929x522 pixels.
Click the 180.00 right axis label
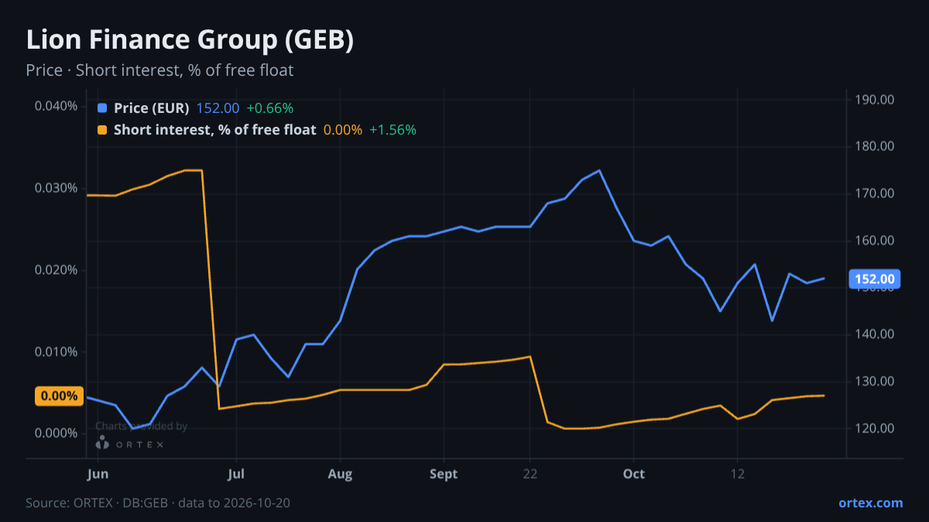[875, 146]
